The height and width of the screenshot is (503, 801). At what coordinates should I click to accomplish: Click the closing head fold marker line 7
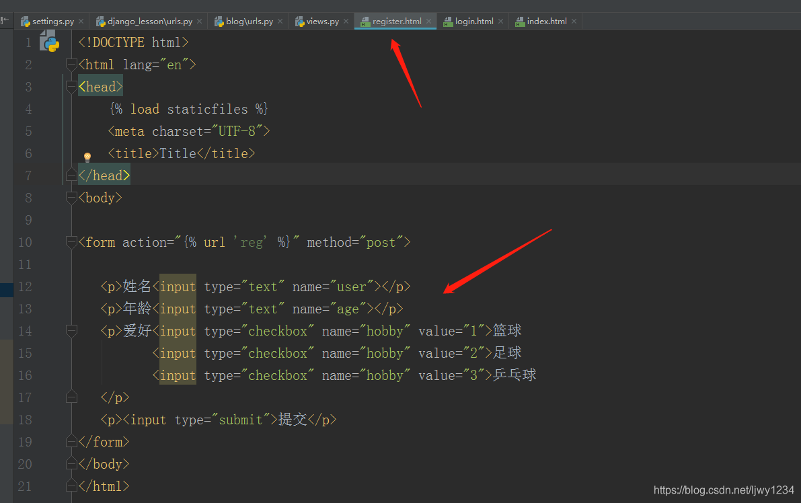(71, 176)
